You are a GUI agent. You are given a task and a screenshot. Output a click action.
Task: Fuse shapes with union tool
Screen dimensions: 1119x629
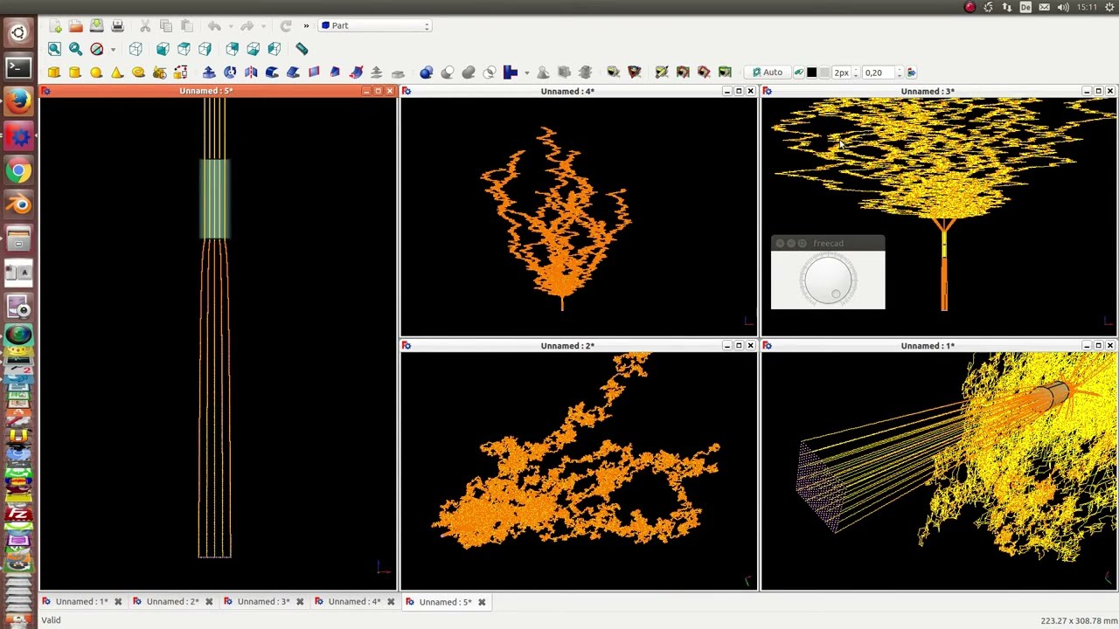(x=469, y=73)
